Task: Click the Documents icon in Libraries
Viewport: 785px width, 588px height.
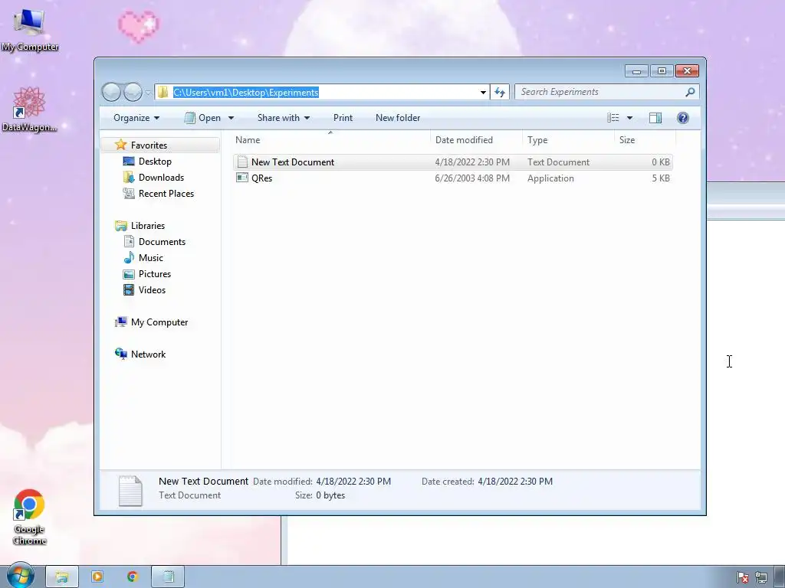Action: 129,241
